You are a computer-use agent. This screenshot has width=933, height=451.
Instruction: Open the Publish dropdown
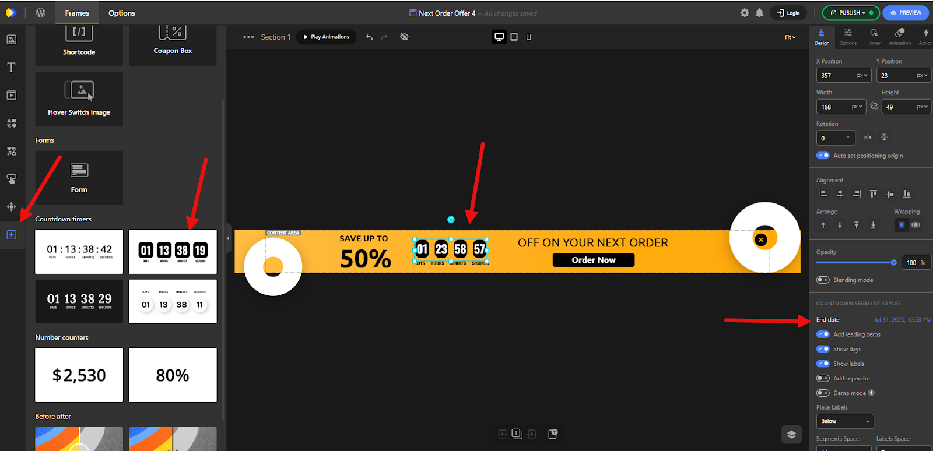850,13
